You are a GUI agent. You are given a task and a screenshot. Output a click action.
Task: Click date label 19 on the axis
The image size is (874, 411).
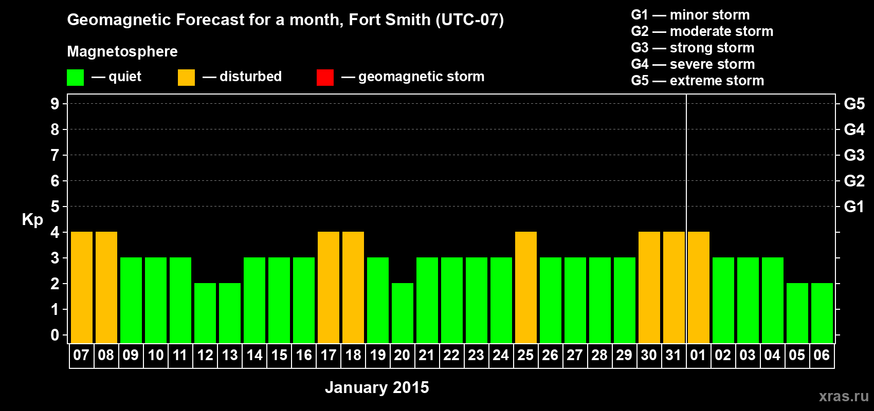tap(377, 355)
